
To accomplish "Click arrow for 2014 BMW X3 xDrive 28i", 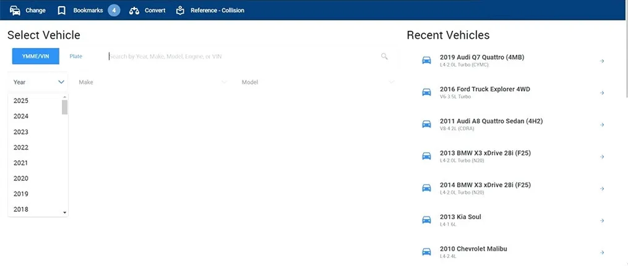I will pyautogui.click(x=601, y=188).
